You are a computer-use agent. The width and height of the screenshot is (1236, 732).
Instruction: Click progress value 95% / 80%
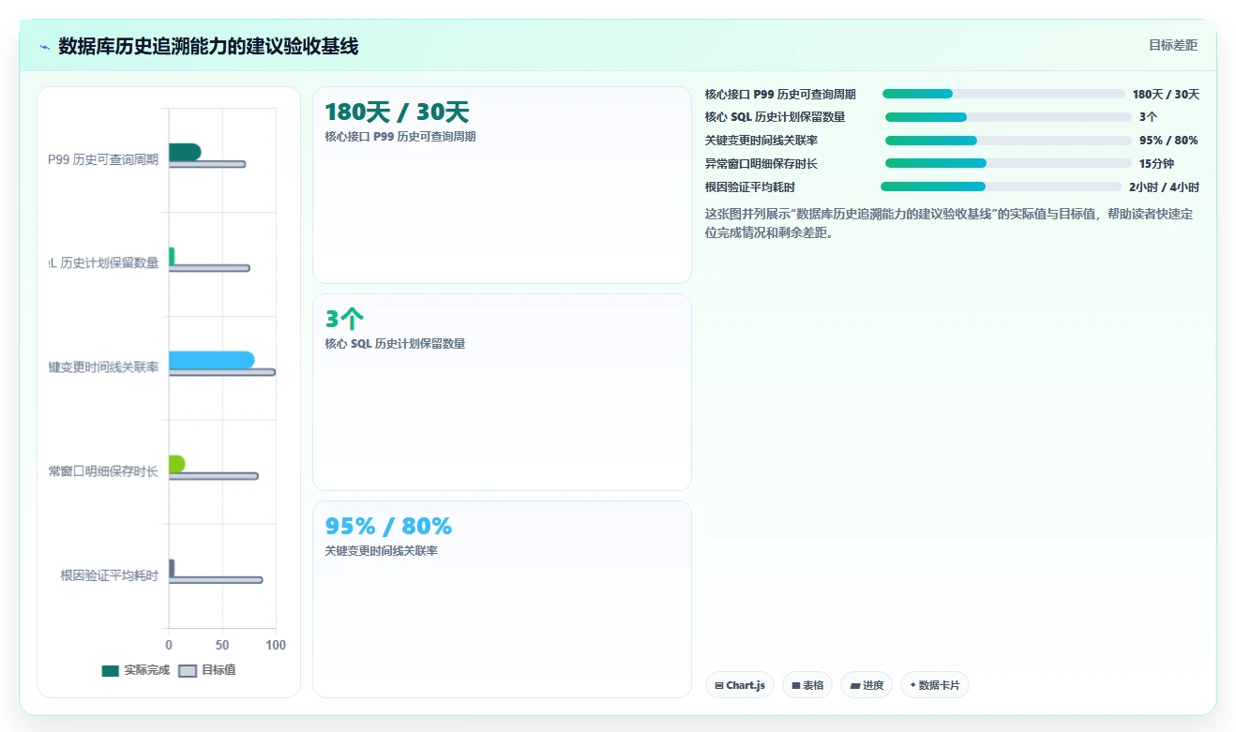(x=1168, y=141)
